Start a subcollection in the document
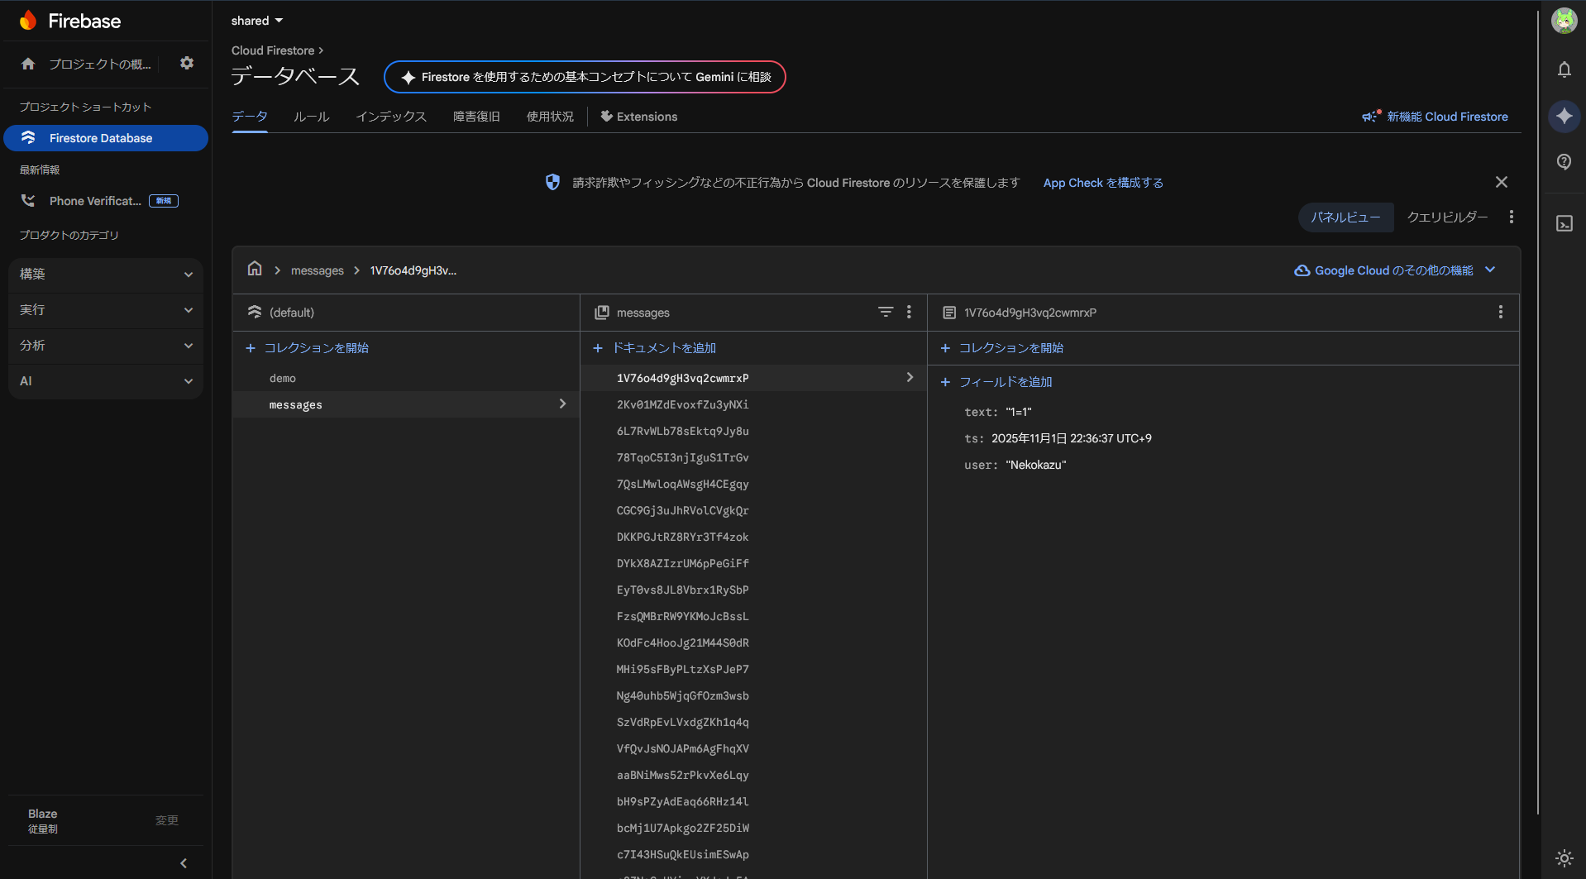1586x879 pixels. 1002,348
